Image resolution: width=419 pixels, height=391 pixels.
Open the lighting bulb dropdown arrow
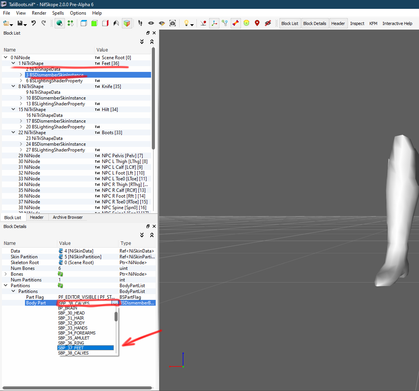[x=192, y=25]
